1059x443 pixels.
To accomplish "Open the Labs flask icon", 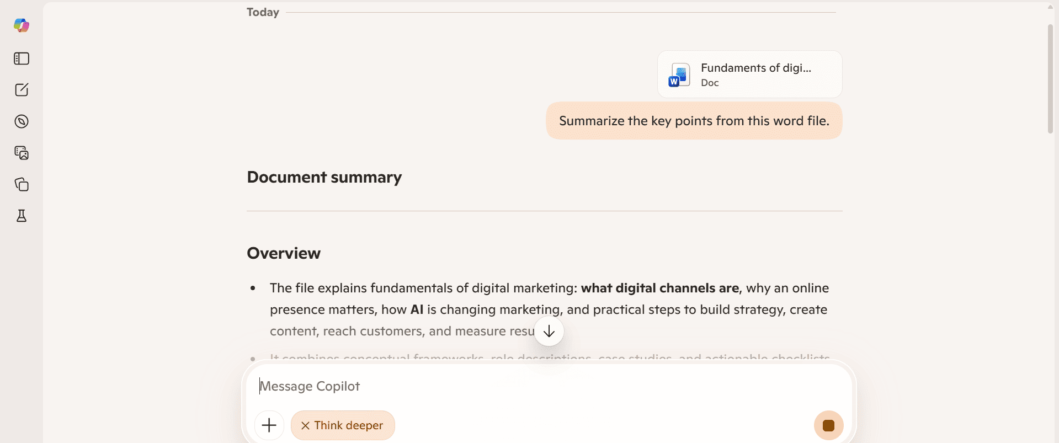I will click(x=22, y=216).
